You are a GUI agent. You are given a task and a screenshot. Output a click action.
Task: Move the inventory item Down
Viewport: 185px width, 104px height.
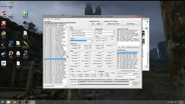(123, 47)
